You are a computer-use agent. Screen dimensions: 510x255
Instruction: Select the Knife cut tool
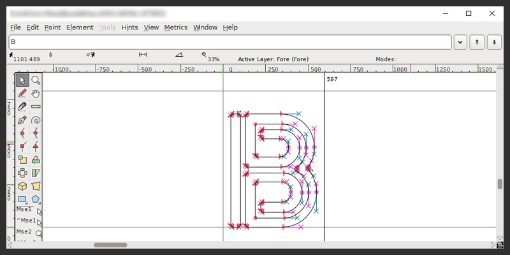coord(22,106)
